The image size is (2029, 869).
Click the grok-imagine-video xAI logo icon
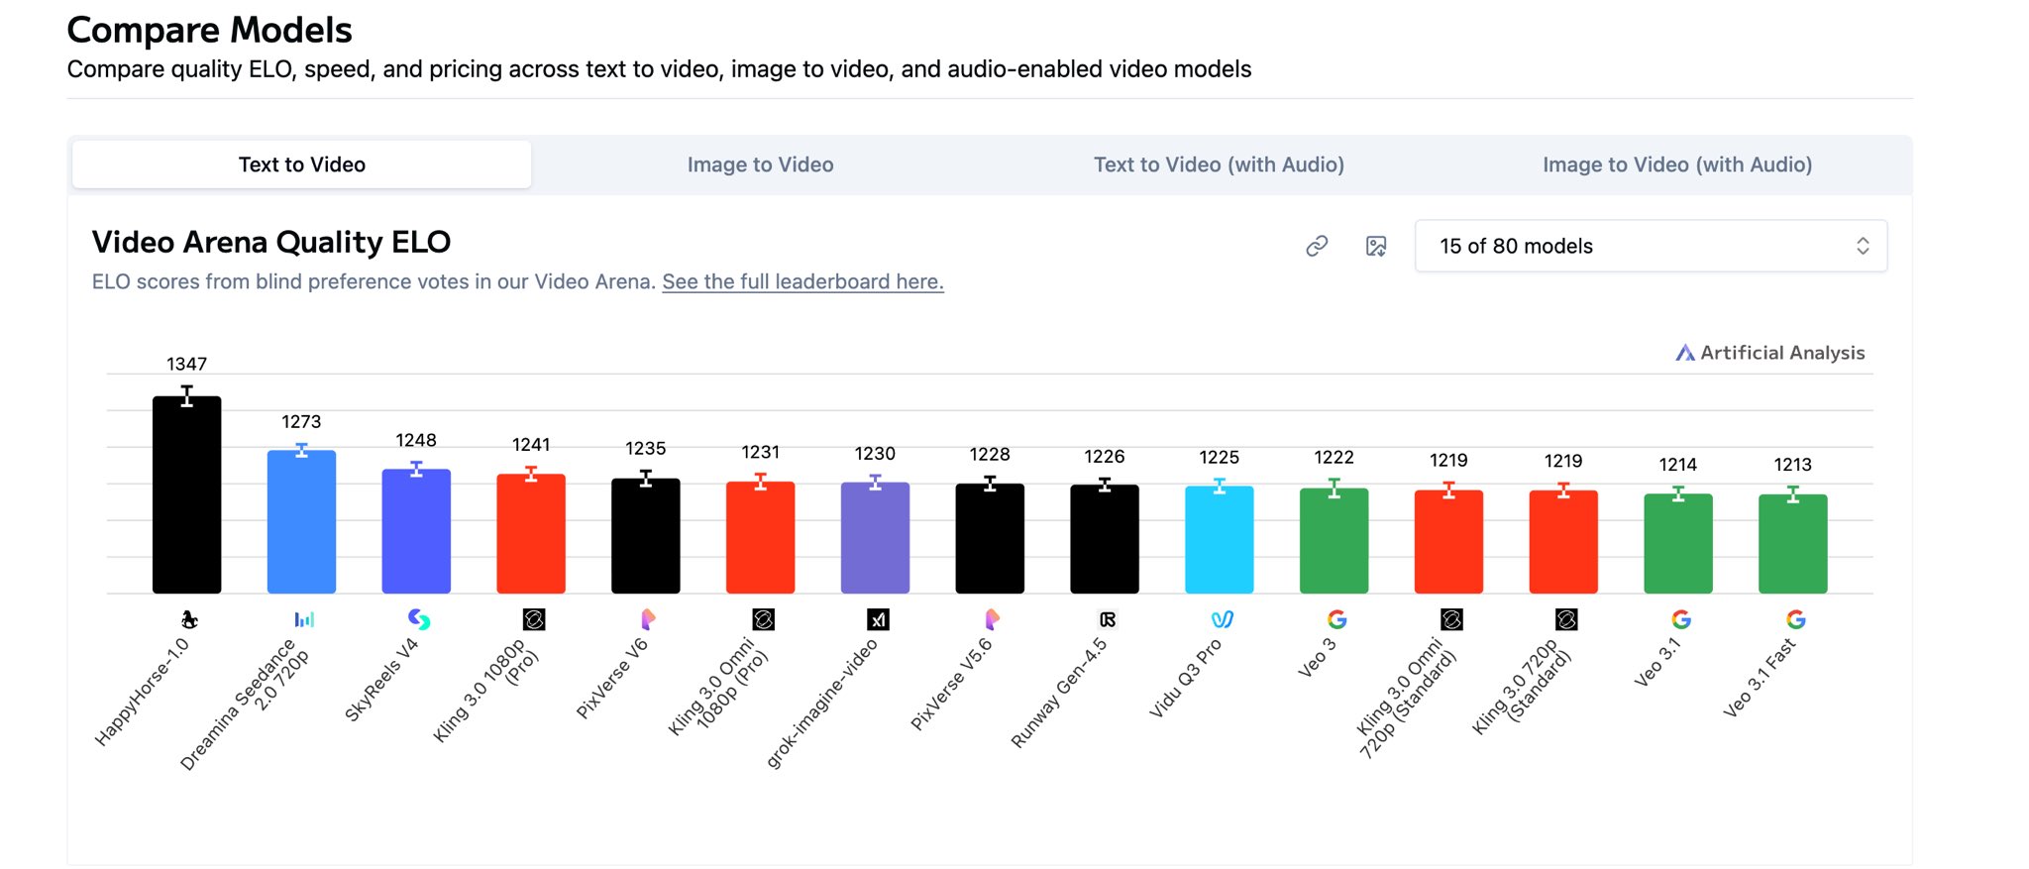click(878, 620)
